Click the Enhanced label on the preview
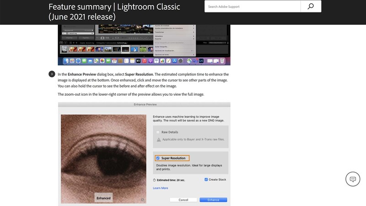 103,198
